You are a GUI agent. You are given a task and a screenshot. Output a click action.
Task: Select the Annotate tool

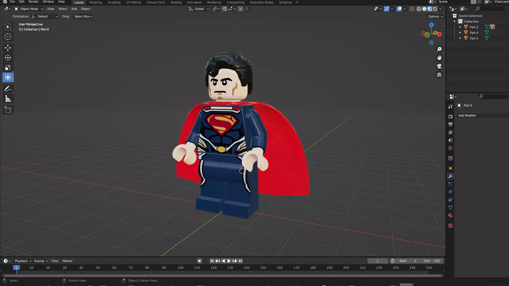[x=8, y=89]
